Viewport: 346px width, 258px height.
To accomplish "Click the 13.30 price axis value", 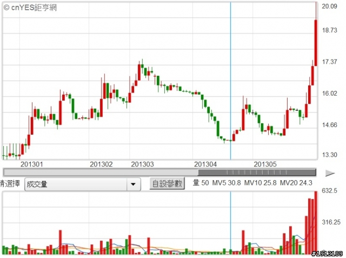I will tap(329, 155).
